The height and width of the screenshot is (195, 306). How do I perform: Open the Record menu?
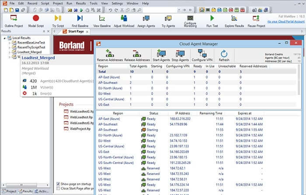pyautogui.click(x=32, y=3)
